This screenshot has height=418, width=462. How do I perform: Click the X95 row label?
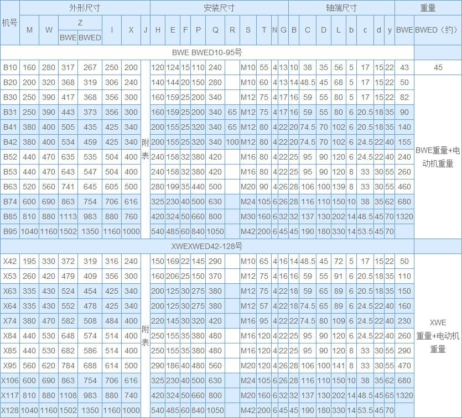click(10, 366)
